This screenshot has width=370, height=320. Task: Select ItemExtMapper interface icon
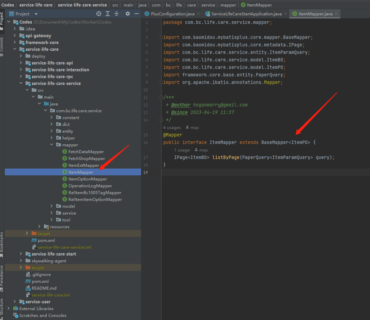(65, 165)
